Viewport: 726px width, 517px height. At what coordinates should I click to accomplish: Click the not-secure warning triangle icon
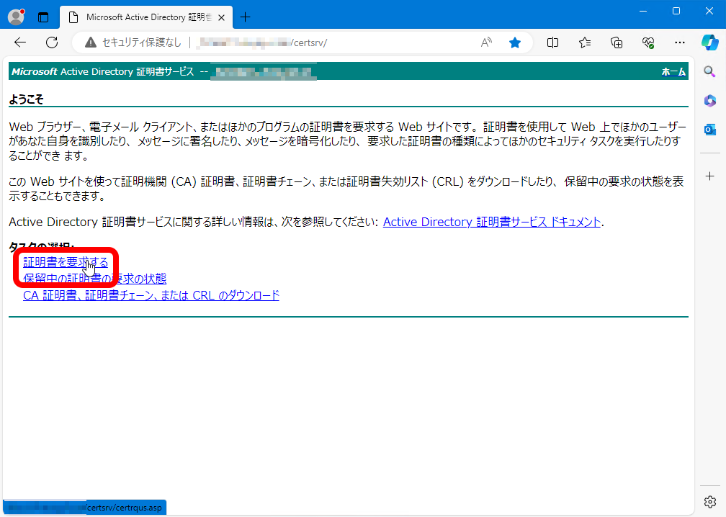click(x=91, y=42)
